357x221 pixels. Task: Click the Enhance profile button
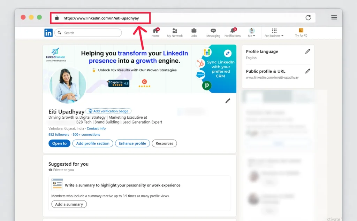point(132,143)
